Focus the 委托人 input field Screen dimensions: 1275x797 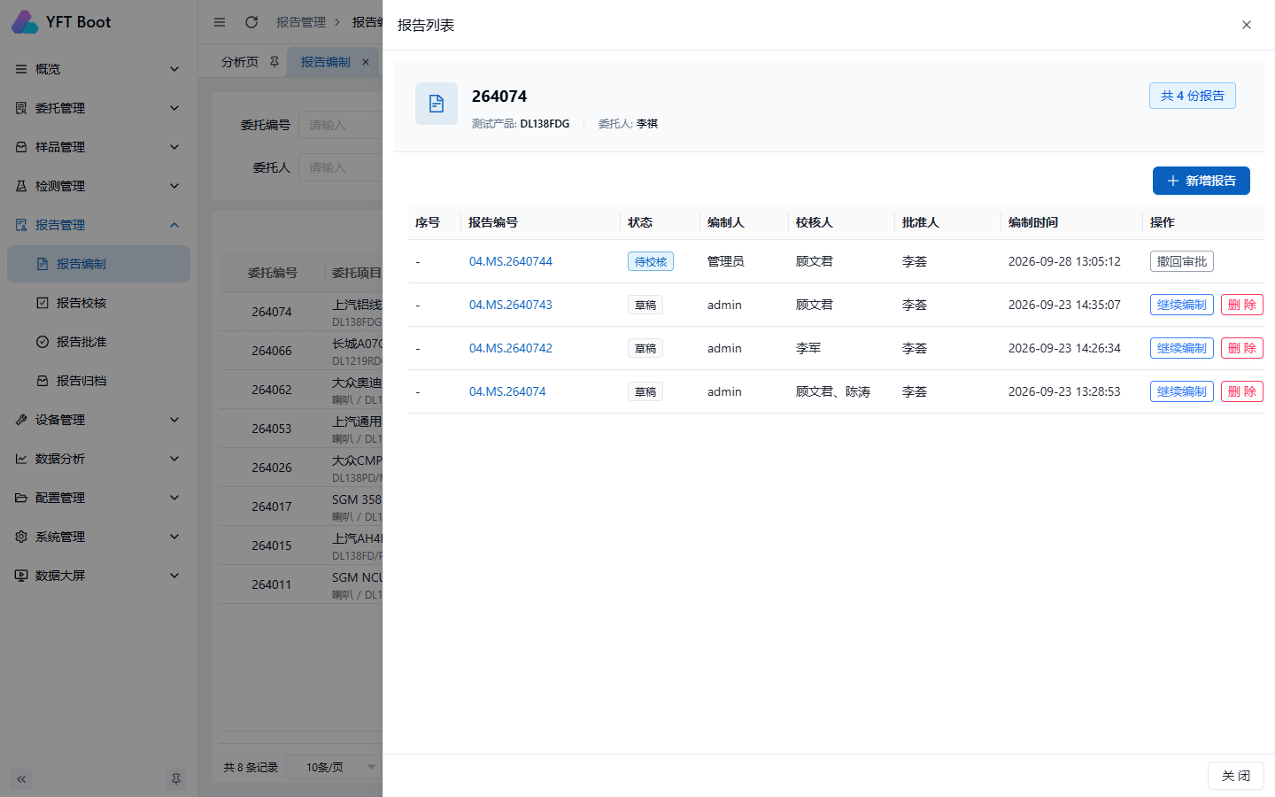click(x=341, y=167)
